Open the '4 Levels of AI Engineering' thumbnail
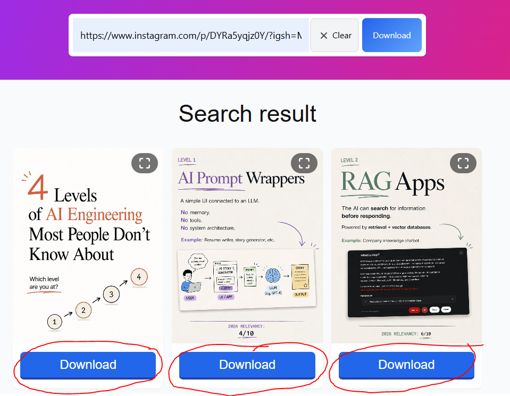 (88, 246)
